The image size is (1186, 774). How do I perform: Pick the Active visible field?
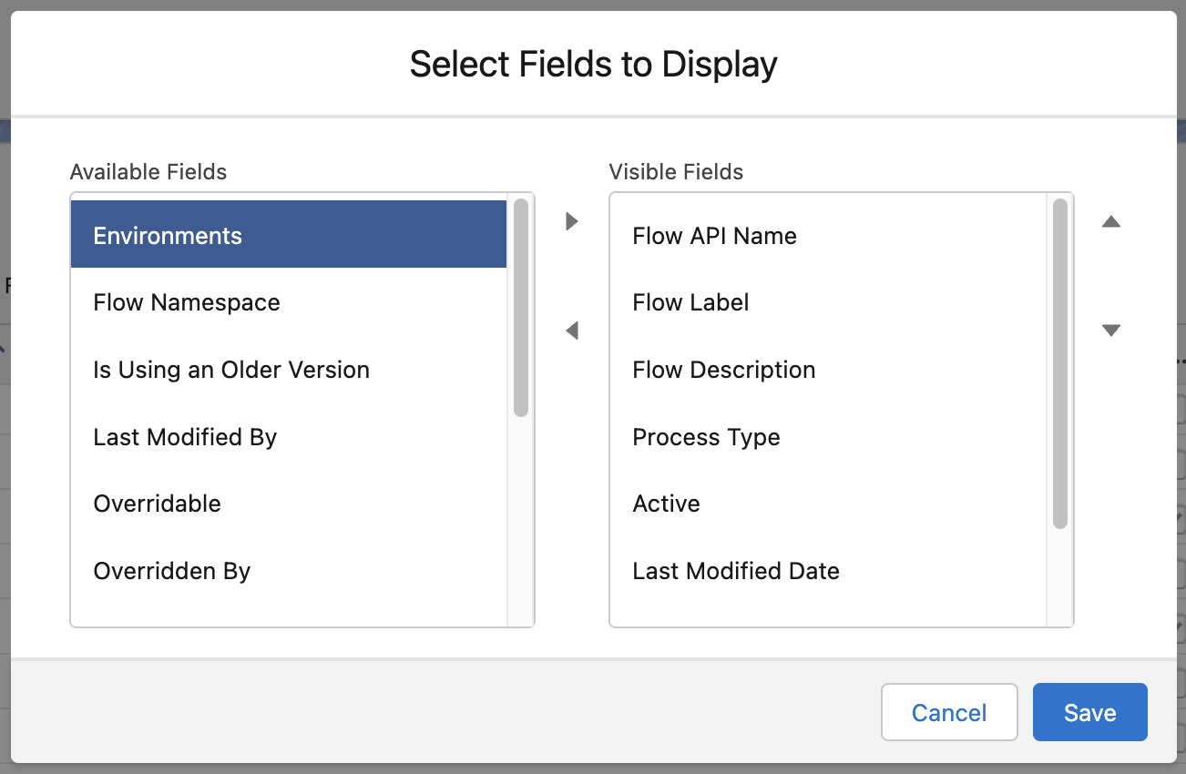(828, 504)
